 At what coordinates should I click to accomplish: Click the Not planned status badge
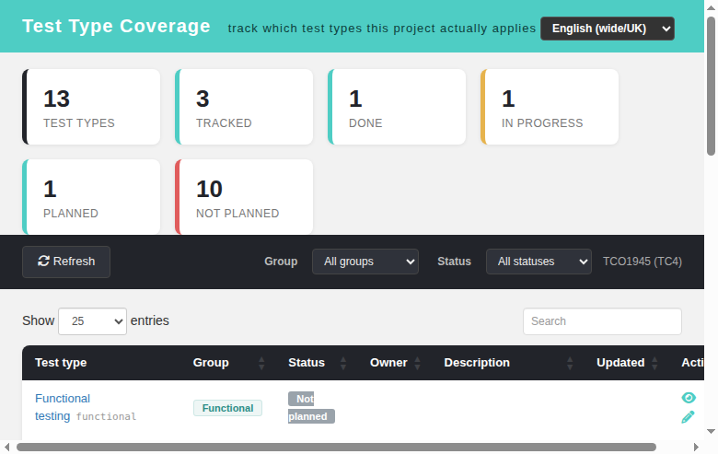[x=311, y=407]
